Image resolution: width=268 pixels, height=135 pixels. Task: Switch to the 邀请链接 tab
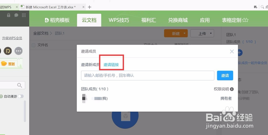coord(111,65)
